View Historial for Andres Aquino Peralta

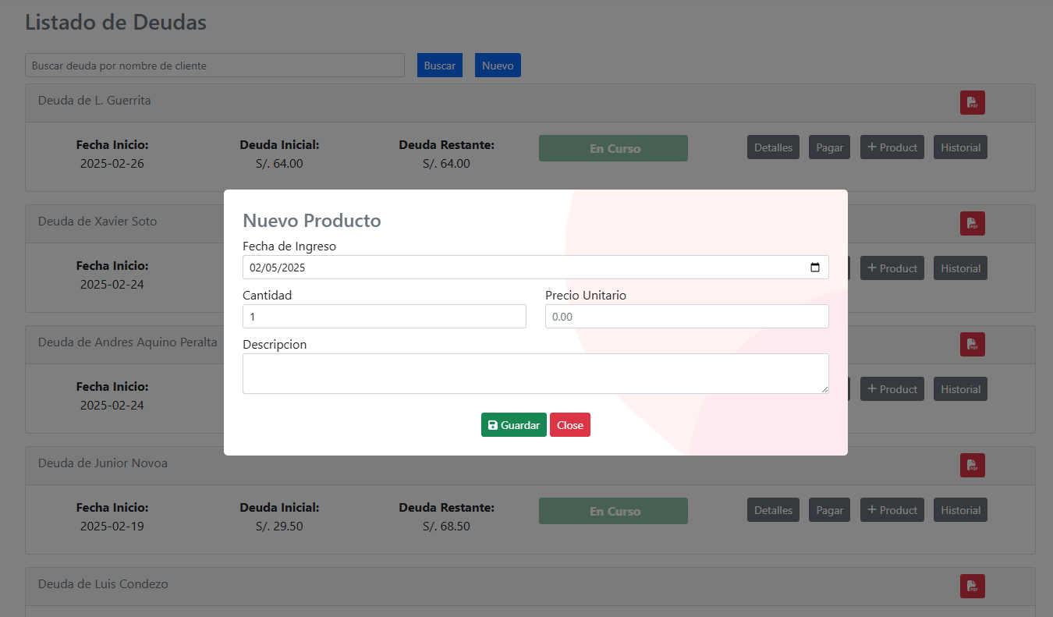(x=960, y=389)
